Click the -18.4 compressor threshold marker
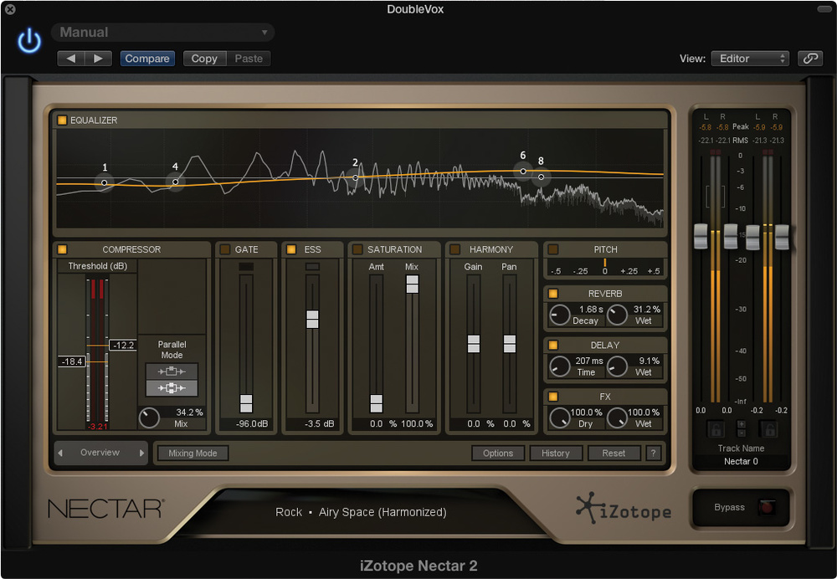The image size is (837, 579). [72, 361]
